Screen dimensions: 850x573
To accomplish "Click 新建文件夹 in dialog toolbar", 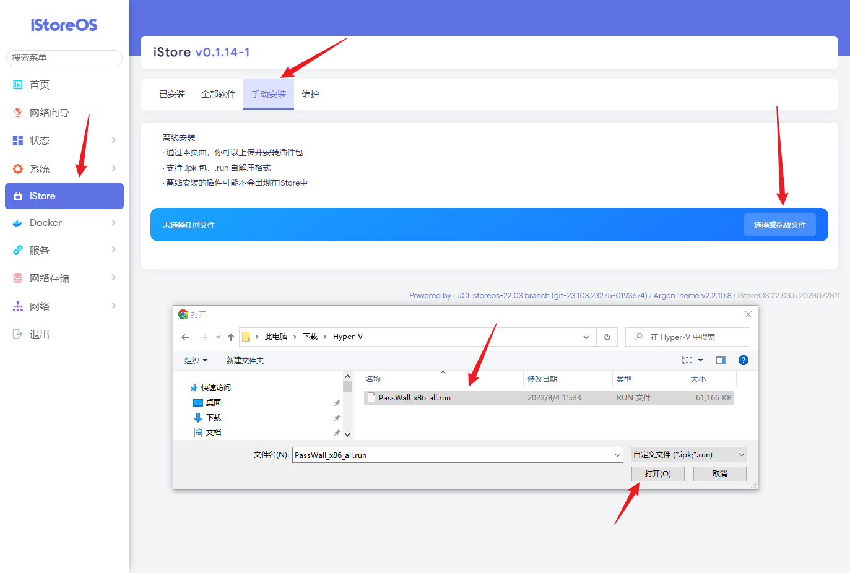I will click(245, 361).
